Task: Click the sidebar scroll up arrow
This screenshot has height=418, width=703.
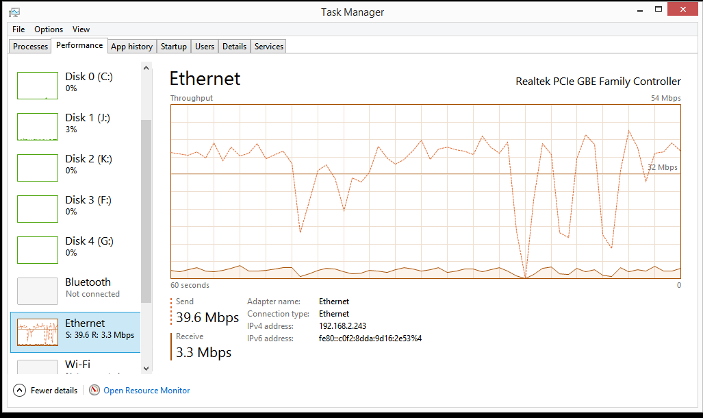Action: coord(146,68)
